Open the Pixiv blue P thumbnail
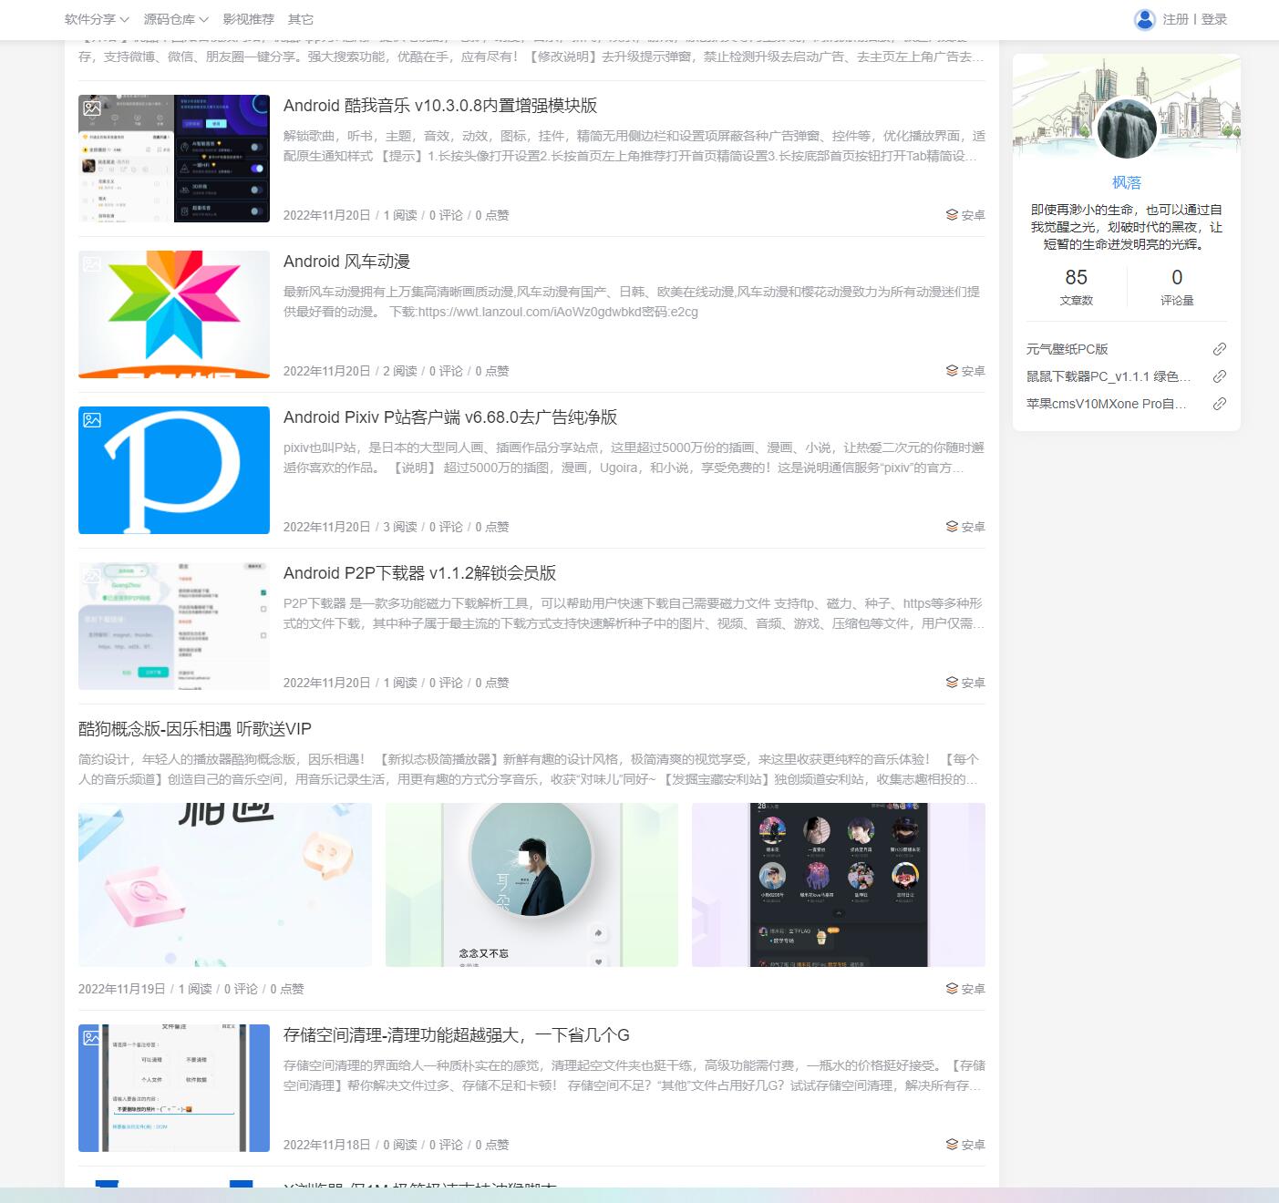Viewport: 1279px width, 1203px height. (174, 470)
